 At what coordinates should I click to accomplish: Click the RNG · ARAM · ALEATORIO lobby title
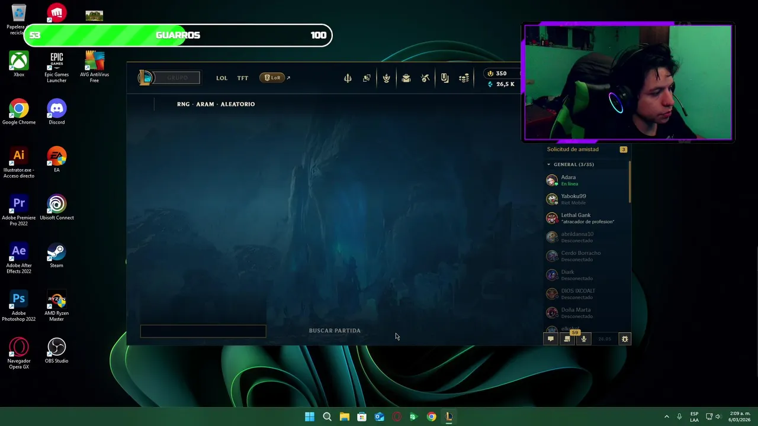pyautogui.click(x=216, y=104)
